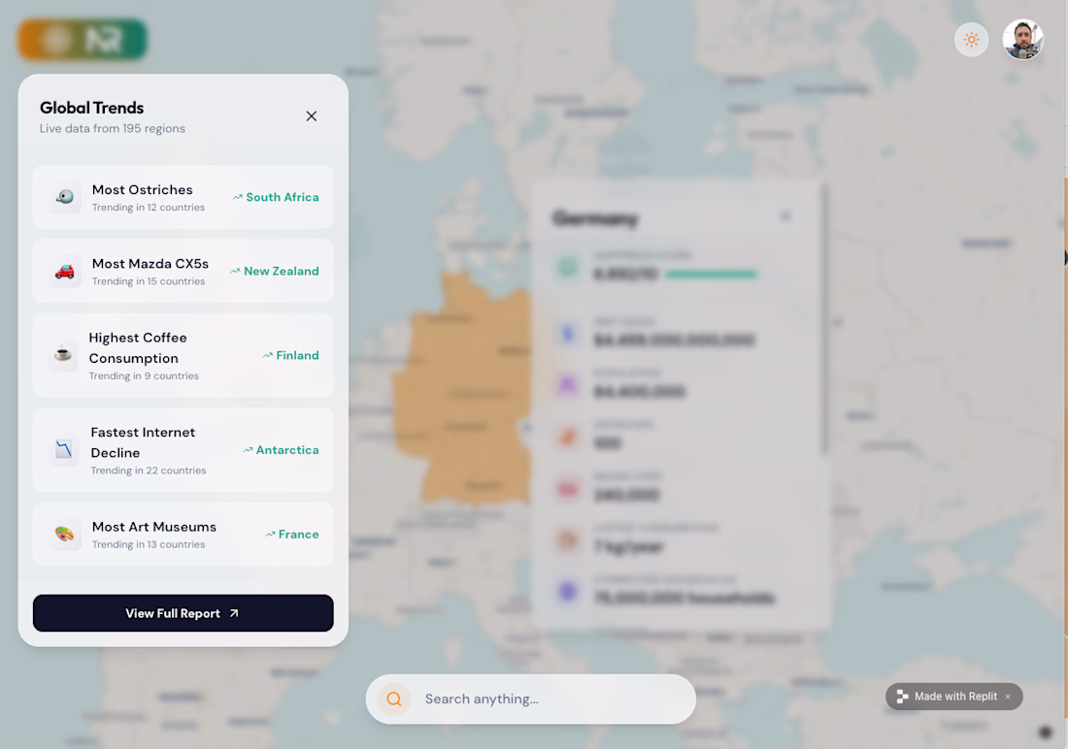Image resolution: width=1068 pixels, height=749 pixels.
Task: Open the Most Mazda CX5s card
Action: [x=184, y=271]
